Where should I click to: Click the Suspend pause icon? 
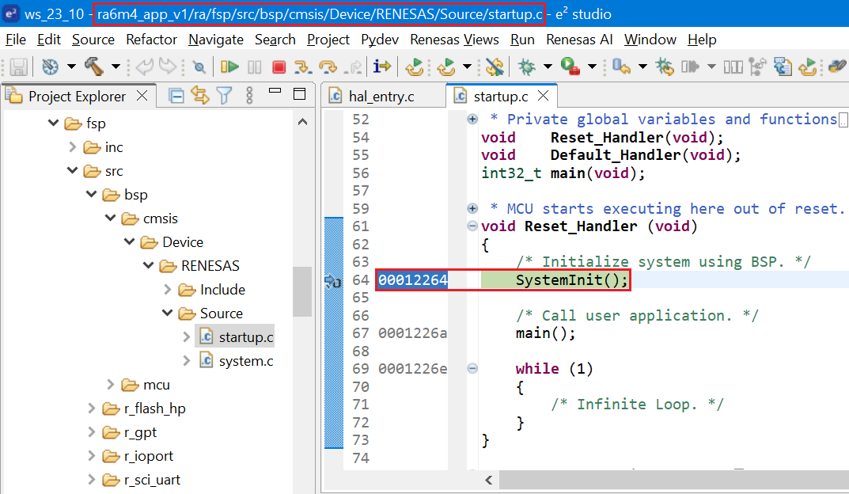[255, 67]
